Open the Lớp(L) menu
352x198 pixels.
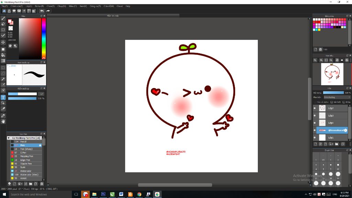click(29, 6)
